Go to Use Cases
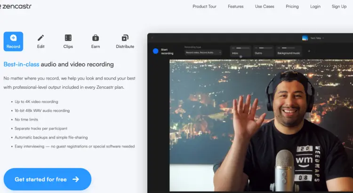353x193 pixels. pos(265,7)
